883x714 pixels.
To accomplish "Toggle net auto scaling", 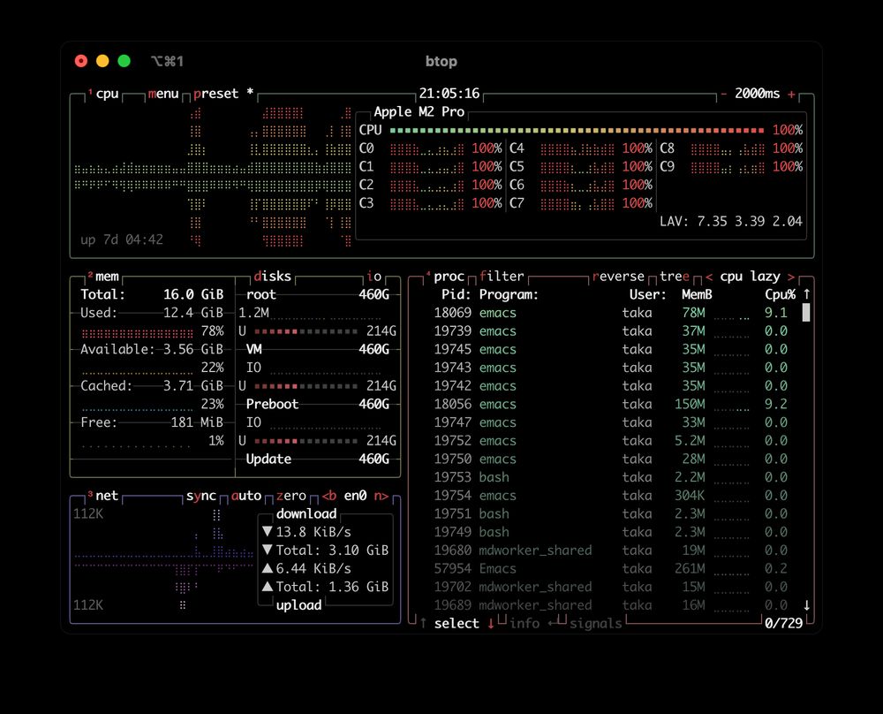I will pos(246,496).
